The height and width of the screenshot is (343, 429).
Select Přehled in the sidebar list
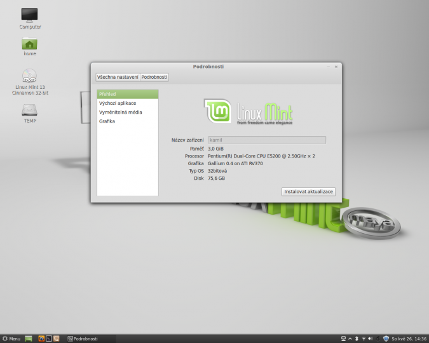128,94
